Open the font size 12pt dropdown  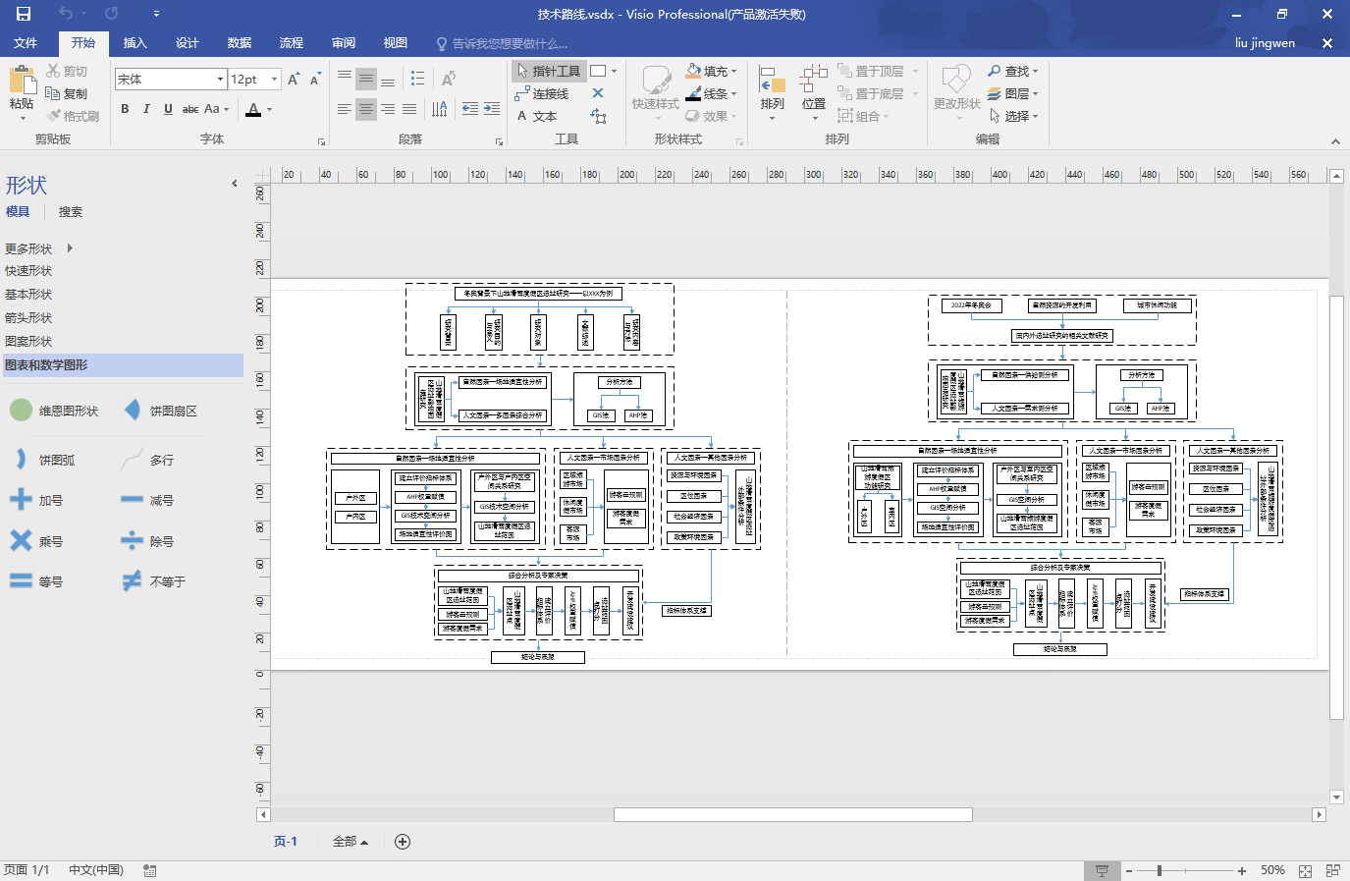pyautogui.click(x=274, y=79)
